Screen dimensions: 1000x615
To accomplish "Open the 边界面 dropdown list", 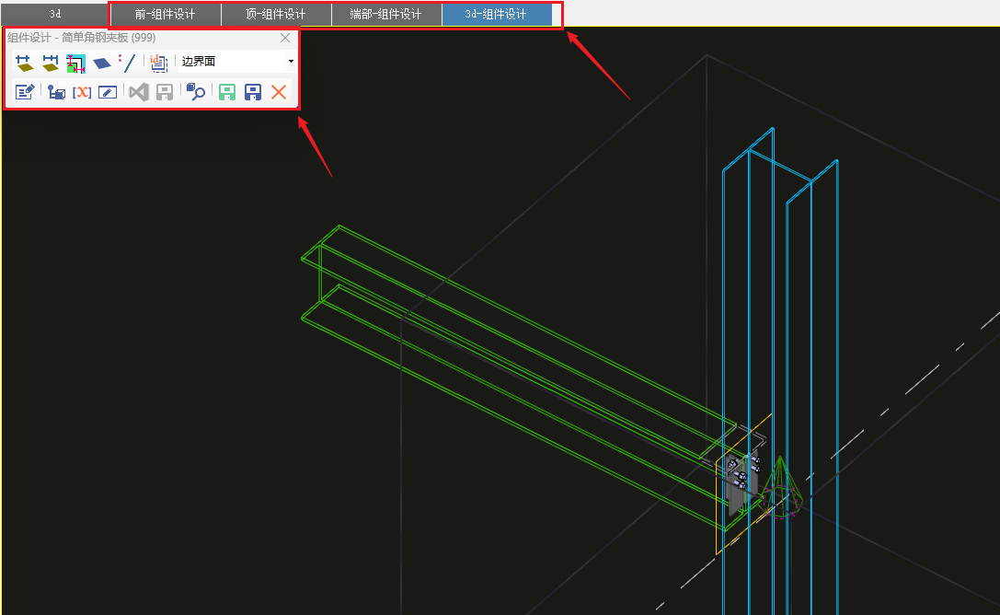I will click(x=291, y=62).
